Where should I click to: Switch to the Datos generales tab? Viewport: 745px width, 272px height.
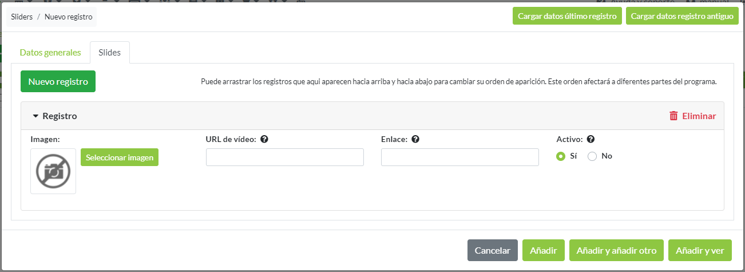(x=50, y=53)
